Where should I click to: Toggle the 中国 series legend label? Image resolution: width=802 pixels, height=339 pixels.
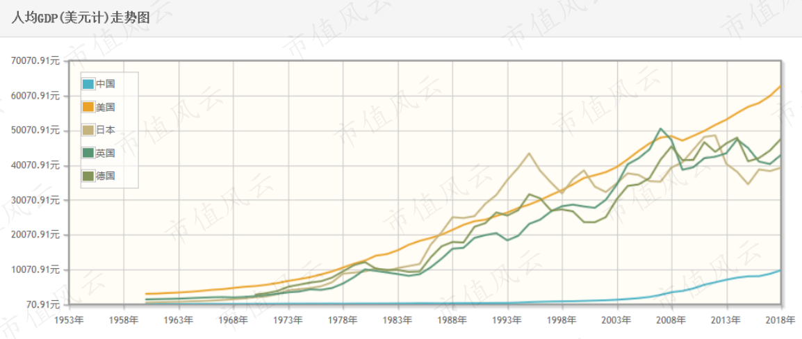click(106, 84)
